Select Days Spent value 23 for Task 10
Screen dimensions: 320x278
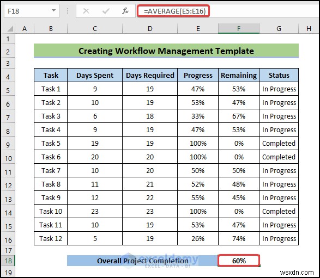coord(95,212)
